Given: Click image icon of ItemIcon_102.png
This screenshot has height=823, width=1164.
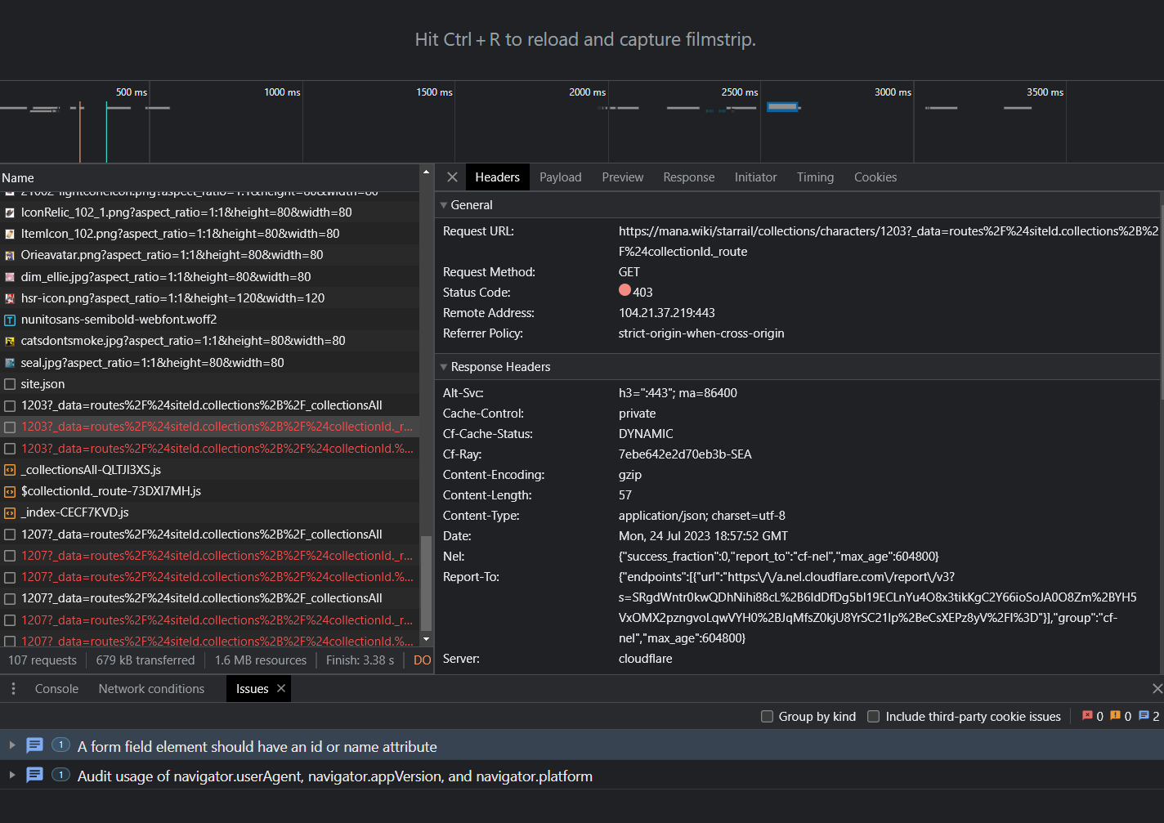Looking at the screenshot, I should tap(10, 234).
